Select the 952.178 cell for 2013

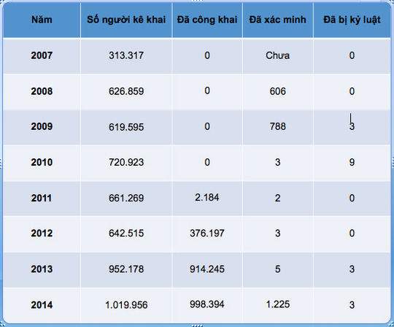coord(126,269)
